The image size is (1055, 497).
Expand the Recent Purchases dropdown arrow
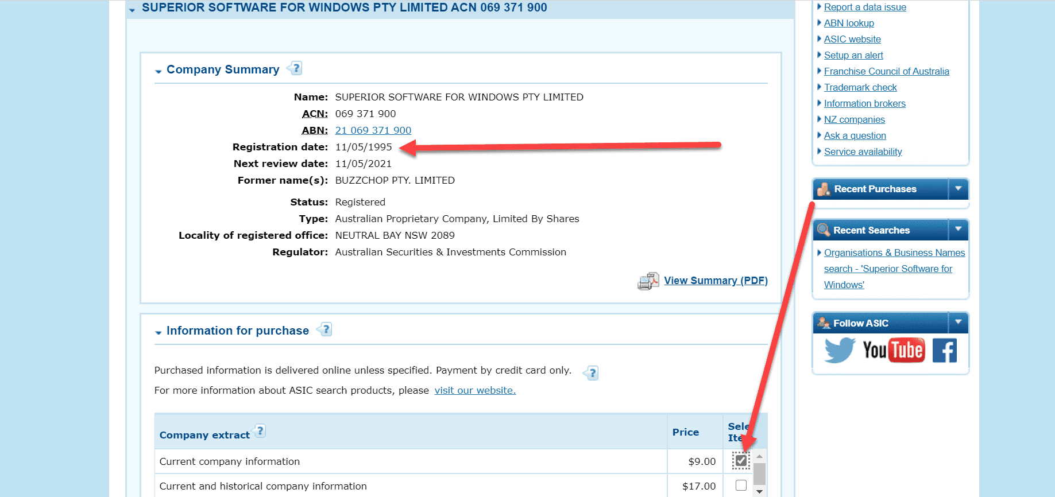tap(958, 188)
